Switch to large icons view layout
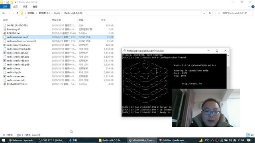This screenshot has width=255, height=143. (x=252, y=135)
